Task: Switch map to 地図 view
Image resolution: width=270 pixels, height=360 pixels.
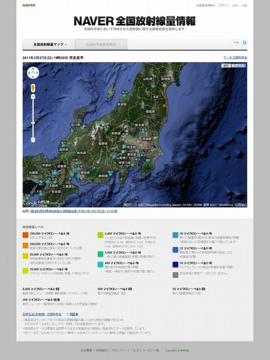Action: pos(226,66)
